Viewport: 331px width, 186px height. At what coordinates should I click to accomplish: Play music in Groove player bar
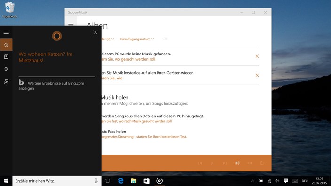pos(213,163)
